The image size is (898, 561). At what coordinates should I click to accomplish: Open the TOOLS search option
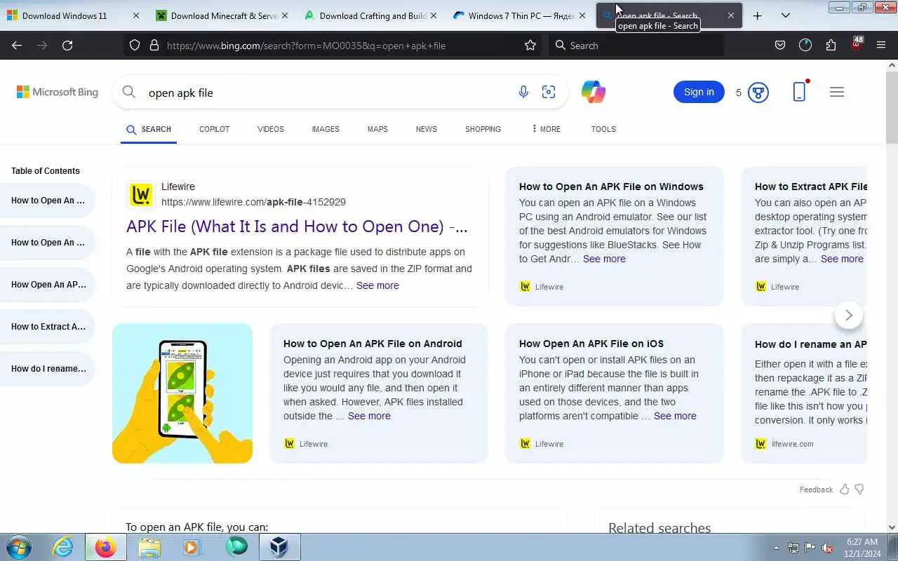(603, 129)
